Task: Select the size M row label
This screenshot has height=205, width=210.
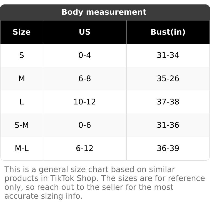Action: click(22, 79)
